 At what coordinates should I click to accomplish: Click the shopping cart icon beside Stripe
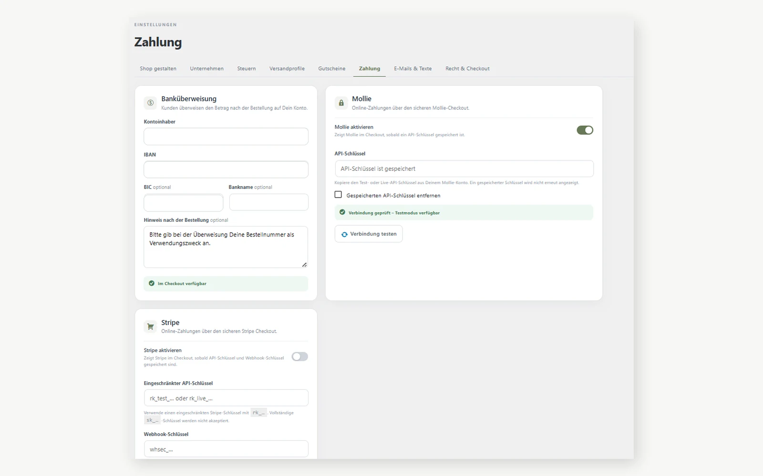150,326
